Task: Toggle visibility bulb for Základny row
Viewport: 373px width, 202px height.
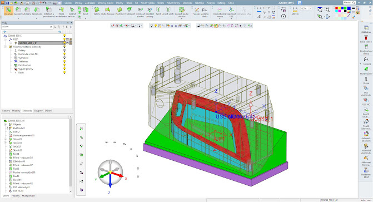Action: tap(64, 61)
